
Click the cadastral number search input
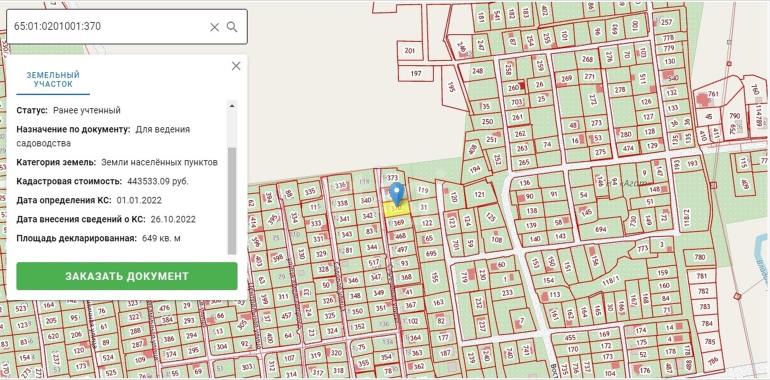[109, 27]
